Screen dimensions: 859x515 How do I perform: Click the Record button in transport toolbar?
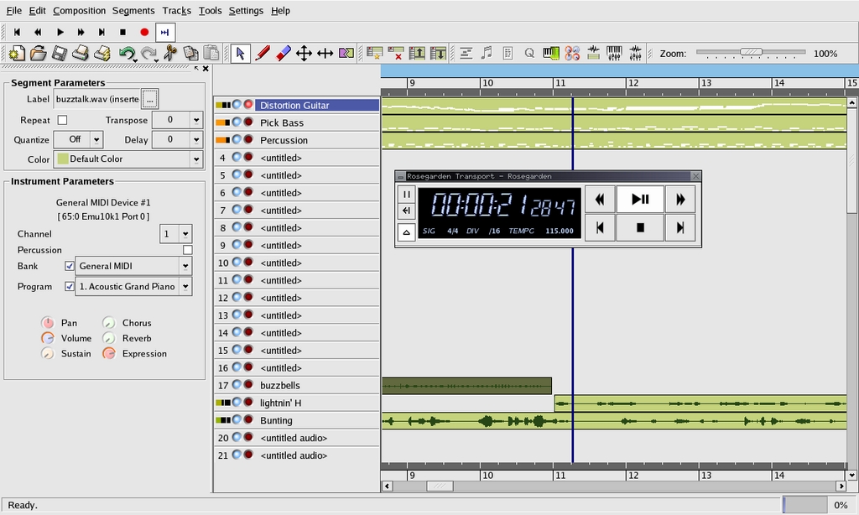tap(144, 32)
